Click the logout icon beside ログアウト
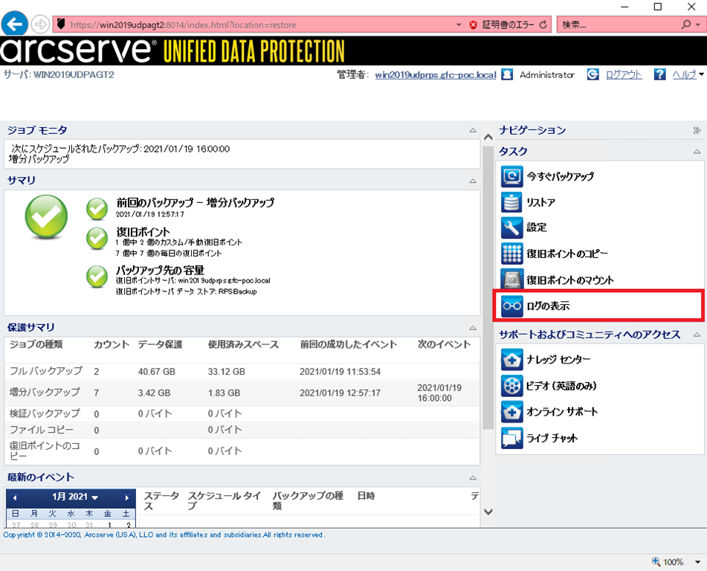 (593, 74)
